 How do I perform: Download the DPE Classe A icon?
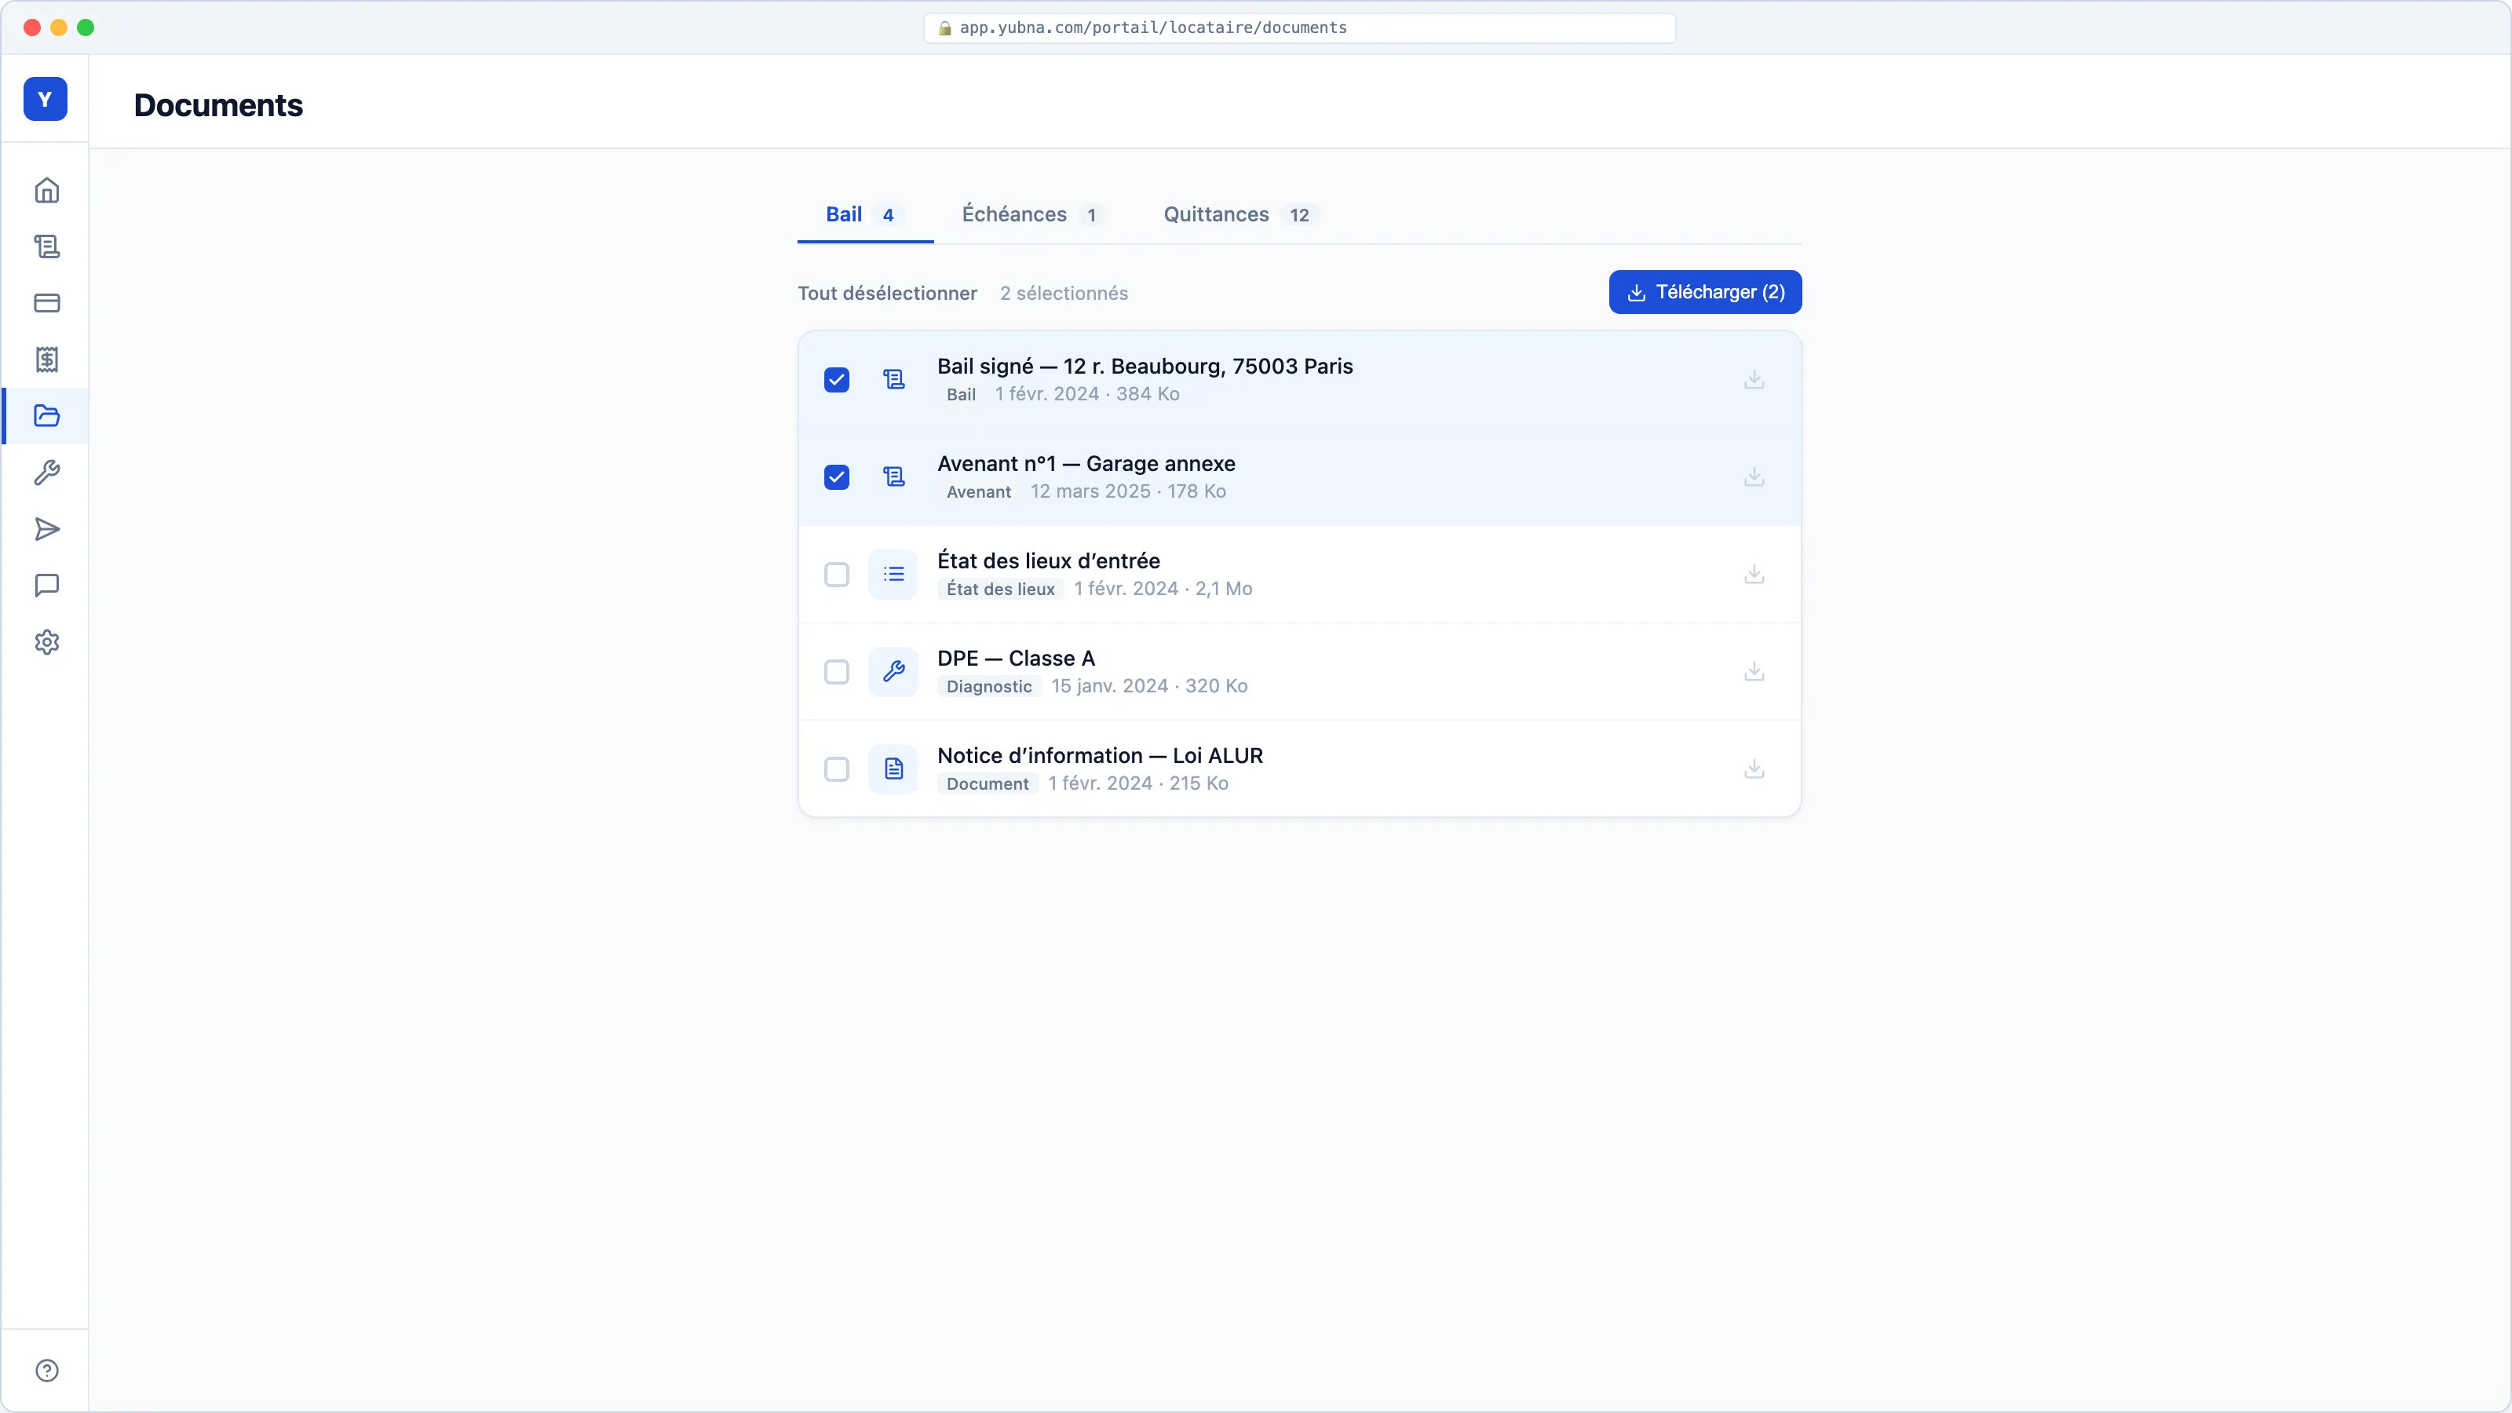click(x=1754, y=672)
